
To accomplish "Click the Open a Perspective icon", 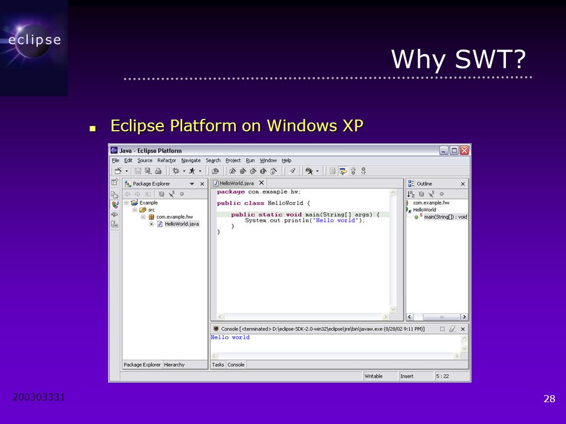I will (x=114, y=182).
